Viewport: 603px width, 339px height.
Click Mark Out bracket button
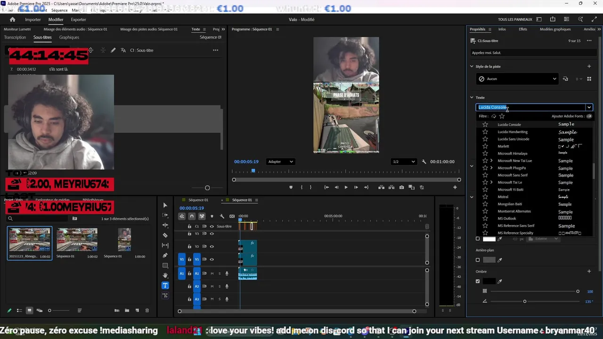point(310,187)
